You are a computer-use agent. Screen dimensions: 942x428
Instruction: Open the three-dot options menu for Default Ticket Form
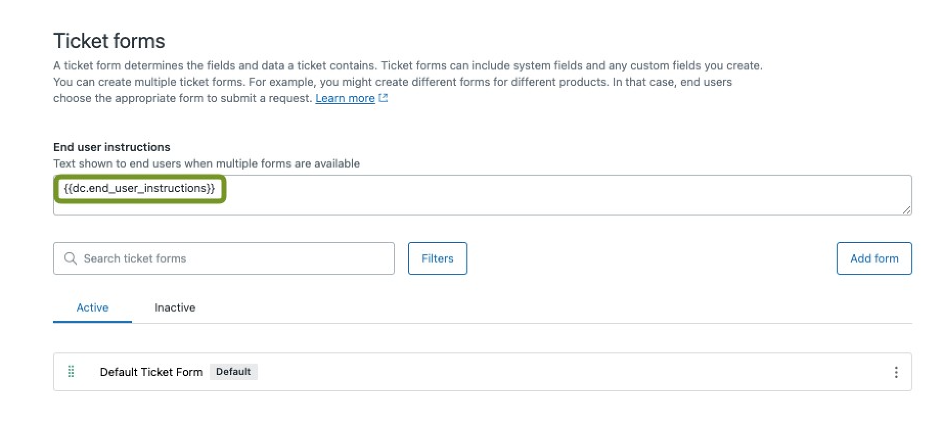(x=895, y=372)
